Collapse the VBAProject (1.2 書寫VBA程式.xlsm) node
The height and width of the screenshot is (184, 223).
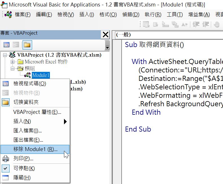click(x=5, y=55)
